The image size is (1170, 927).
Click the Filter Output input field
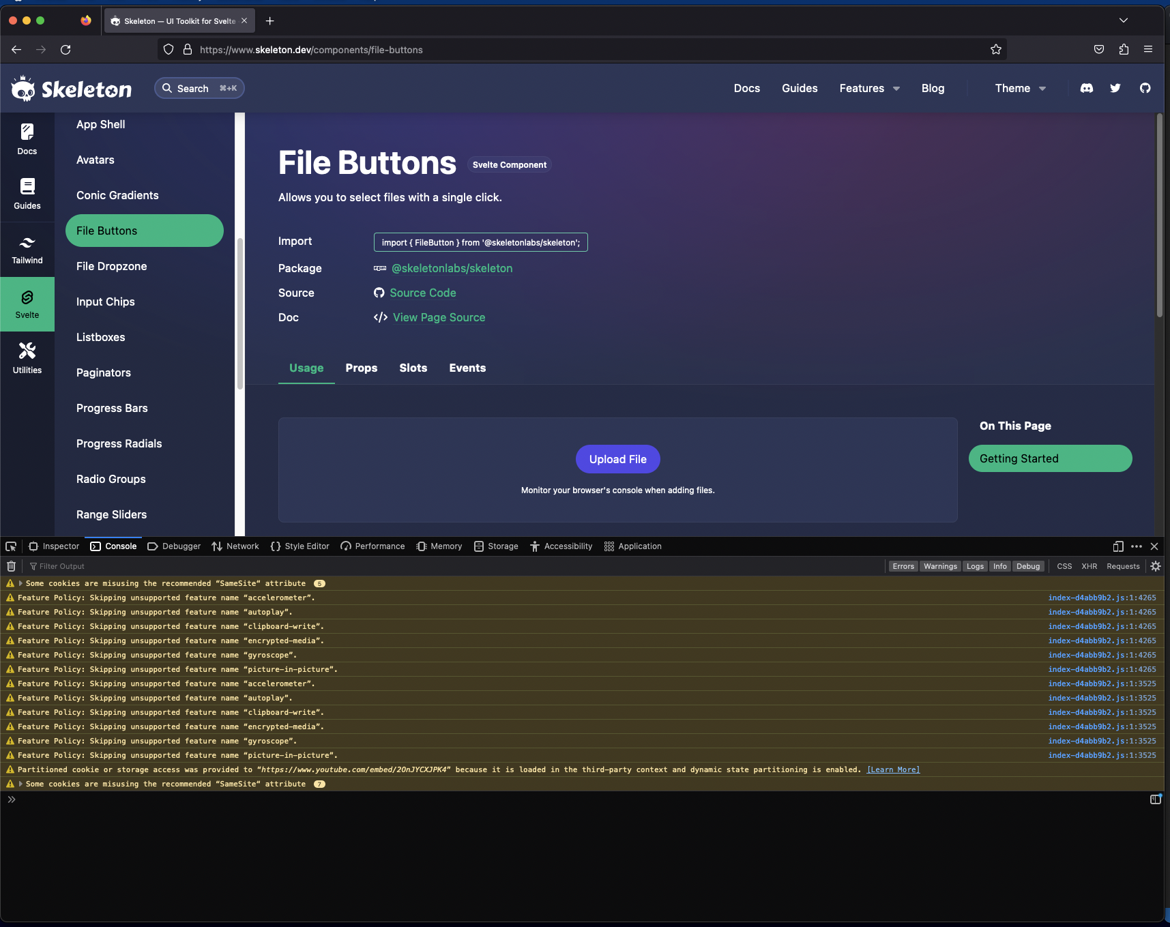click(x=63, y=565)
